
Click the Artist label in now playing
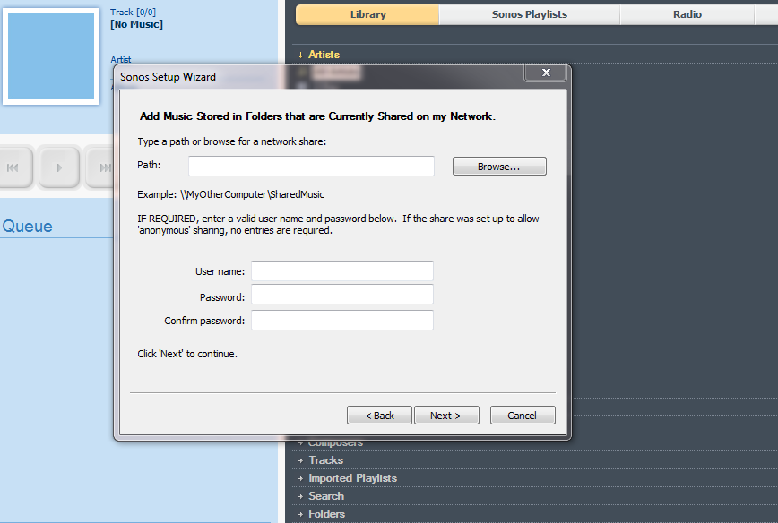click(121, 59)
